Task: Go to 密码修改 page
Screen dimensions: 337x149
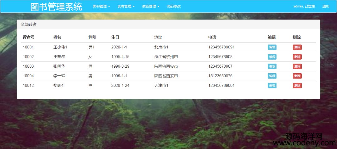Action: (x=174, y=7)
